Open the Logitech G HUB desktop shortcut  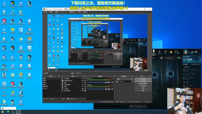coord(29,58)
